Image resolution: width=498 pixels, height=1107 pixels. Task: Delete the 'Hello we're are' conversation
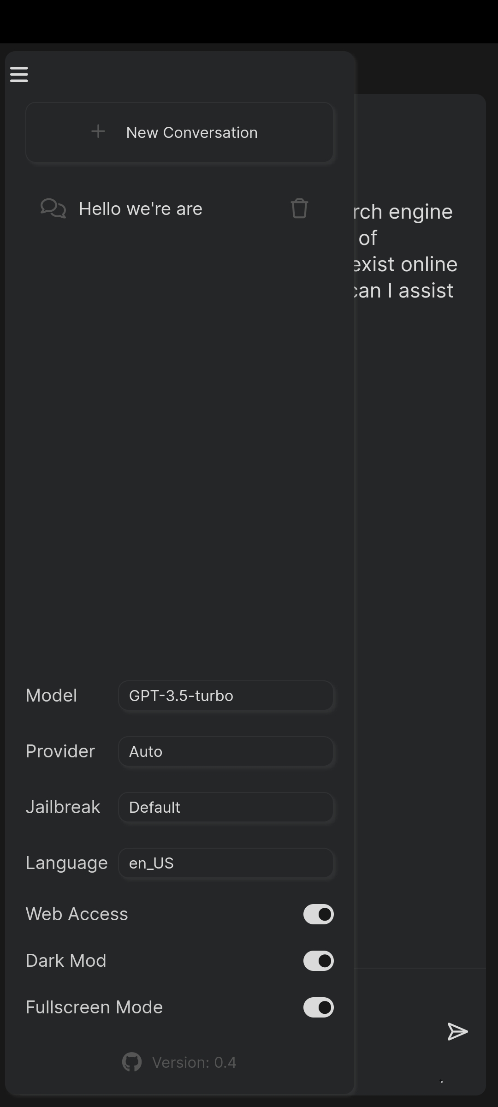coord(299,208)
